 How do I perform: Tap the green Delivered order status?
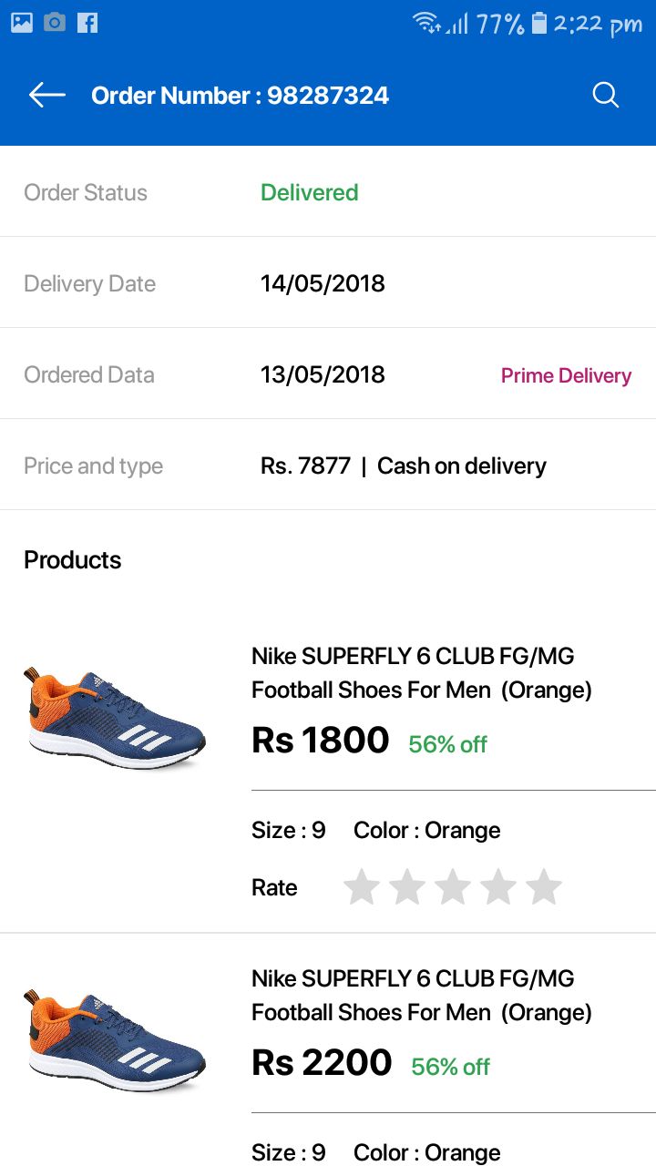(309, 192)
